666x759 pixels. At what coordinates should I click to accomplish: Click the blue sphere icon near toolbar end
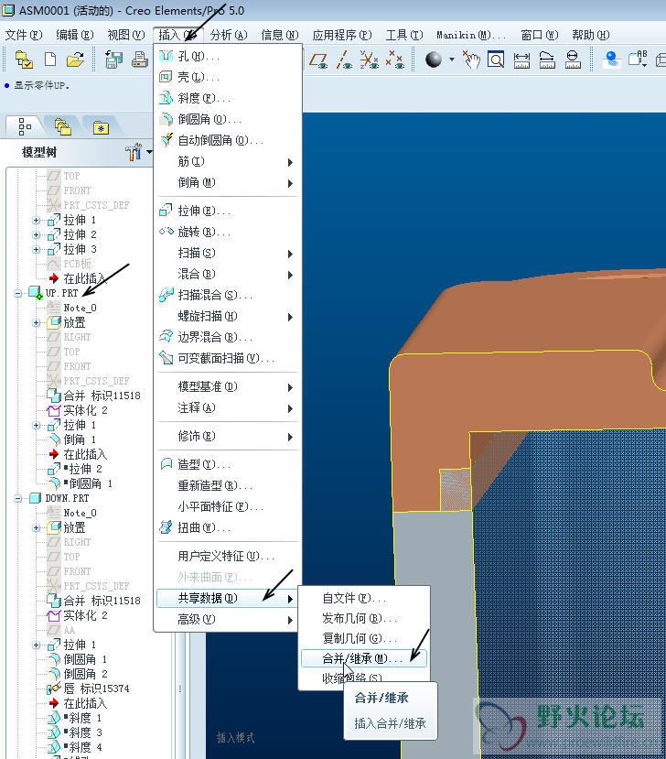(x=612, y=60)
